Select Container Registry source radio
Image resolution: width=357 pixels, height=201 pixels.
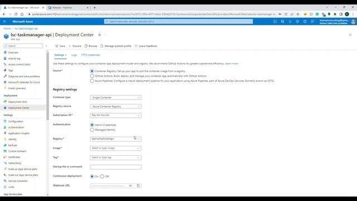click(92, 71)
